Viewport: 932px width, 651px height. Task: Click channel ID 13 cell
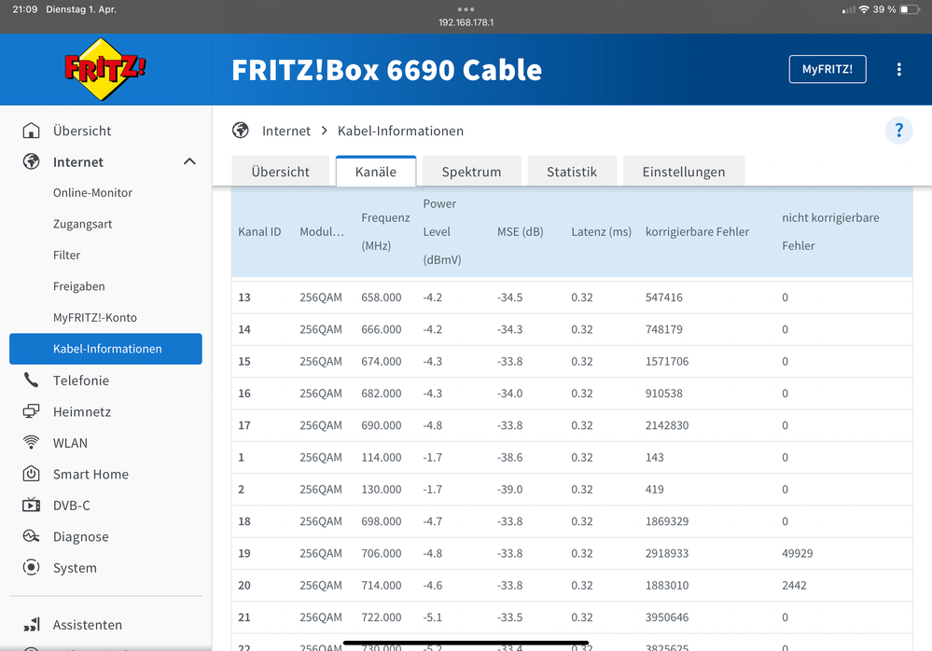point(244,297)
